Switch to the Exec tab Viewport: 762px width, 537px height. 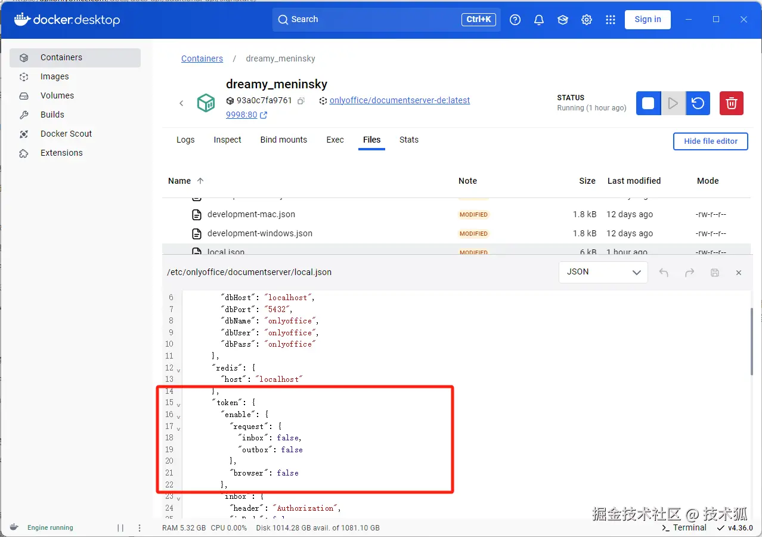pyautogui.click(x=335, y=140)
